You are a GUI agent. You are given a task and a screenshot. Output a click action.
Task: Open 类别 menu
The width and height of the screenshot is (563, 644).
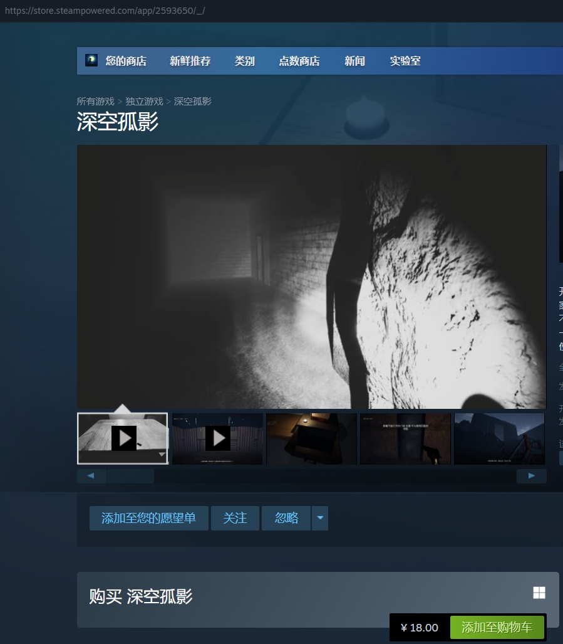244,61
